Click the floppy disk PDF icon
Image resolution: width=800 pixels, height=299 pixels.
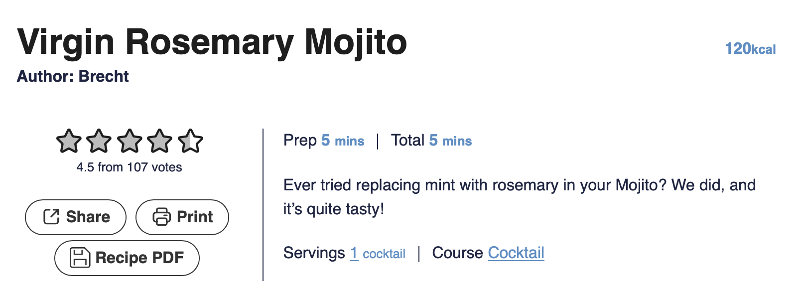[80, 258]
